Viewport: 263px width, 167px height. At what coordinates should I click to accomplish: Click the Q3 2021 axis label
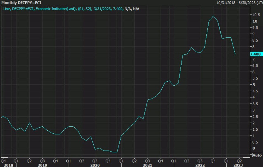(x=147, y=160)
